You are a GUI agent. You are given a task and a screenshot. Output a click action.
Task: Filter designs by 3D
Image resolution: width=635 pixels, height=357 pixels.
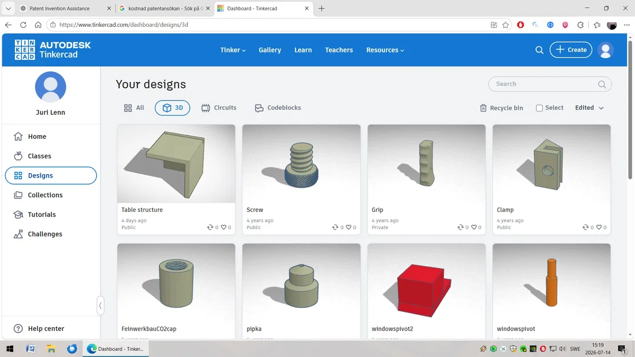point(172,107)
